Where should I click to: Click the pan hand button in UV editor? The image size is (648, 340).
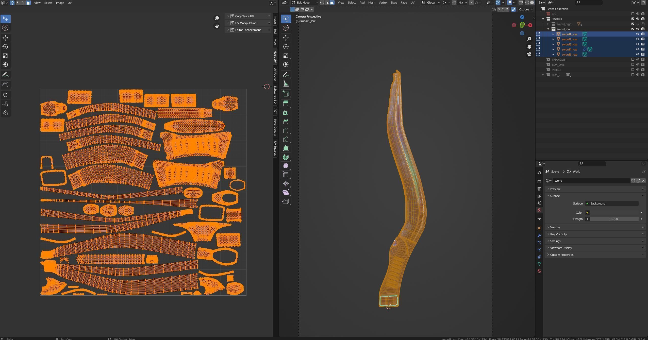(217, 26)
